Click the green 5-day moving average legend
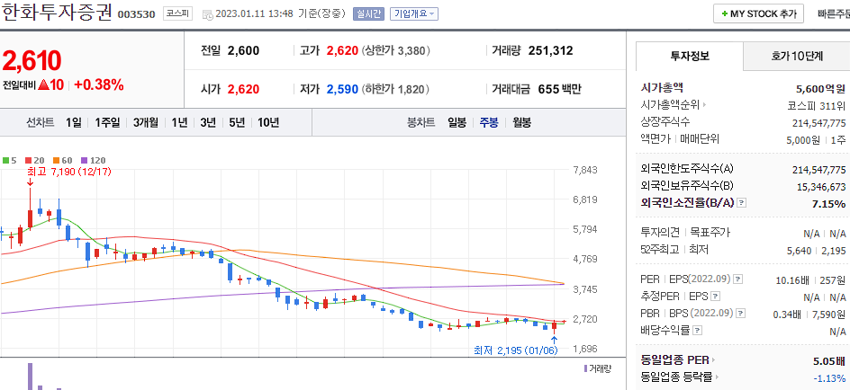This screenshot has width=850, height=390. pos(10,160)
